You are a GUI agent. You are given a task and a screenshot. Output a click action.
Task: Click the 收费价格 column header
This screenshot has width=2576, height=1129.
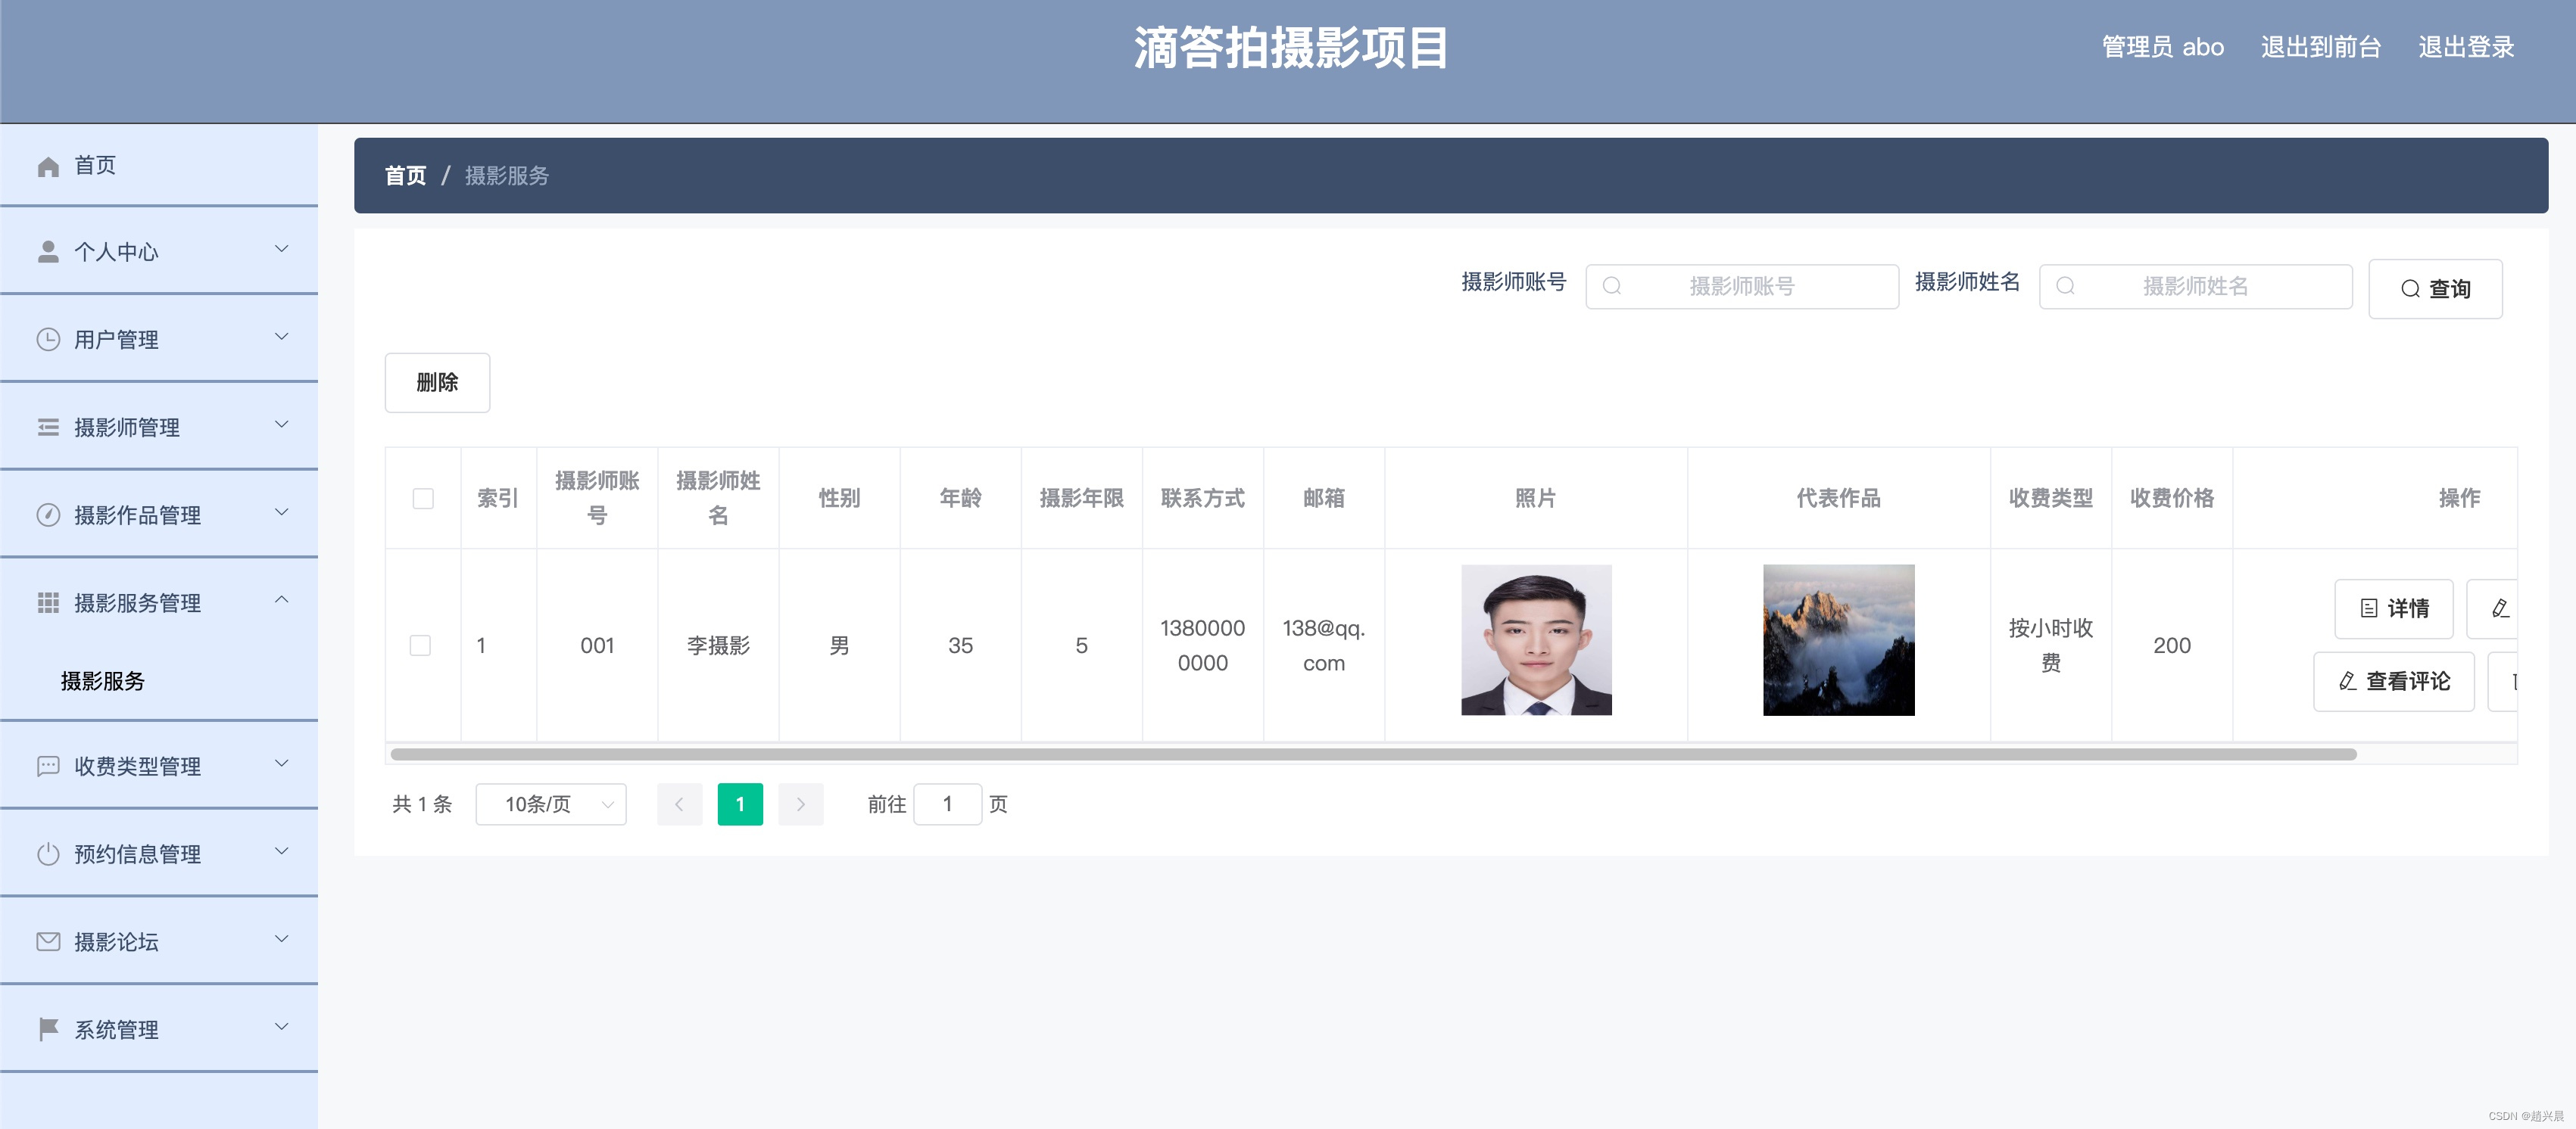[x=2171, y=498]
